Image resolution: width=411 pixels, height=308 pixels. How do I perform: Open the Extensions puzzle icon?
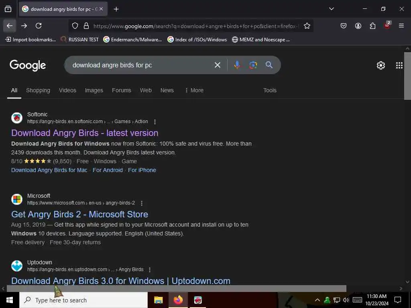(372, 26)
